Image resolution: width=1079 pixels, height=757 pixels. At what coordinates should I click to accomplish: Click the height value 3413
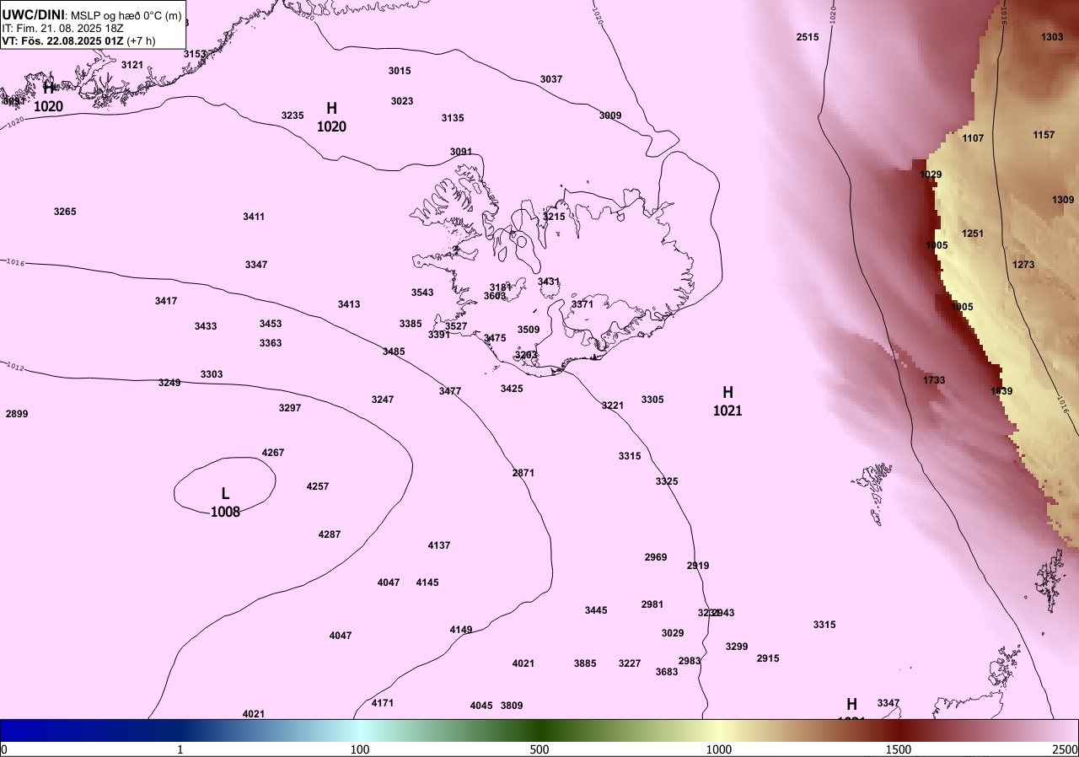pos(349,304)
